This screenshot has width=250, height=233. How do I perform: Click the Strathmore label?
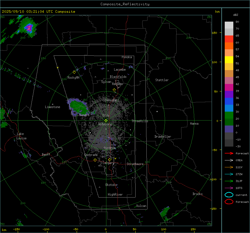[135, 164]
